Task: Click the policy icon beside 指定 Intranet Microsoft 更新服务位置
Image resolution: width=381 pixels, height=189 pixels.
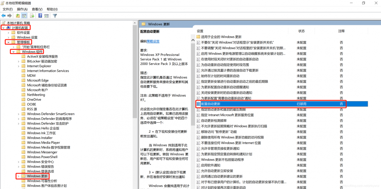Action: pyautogui.click(x=198, y=115)
